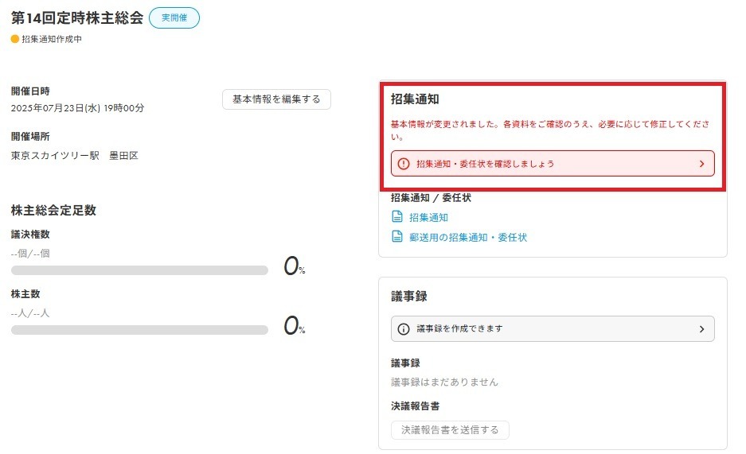The height and width of the screenshot is (454, 746).
Task: Open the chevron on the 議事録を作成できます banner
Action: (x=701, y=329)
